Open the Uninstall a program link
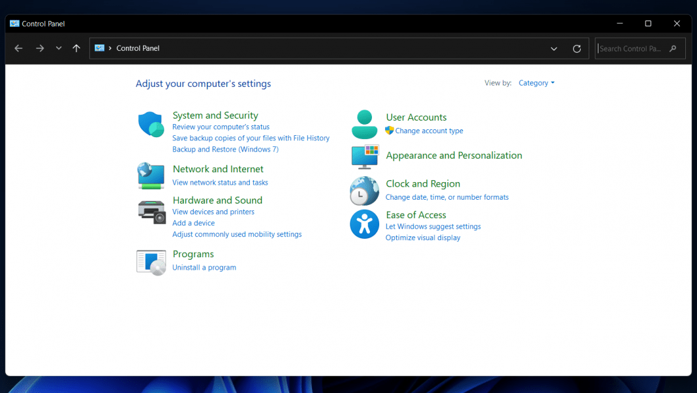 204,267
